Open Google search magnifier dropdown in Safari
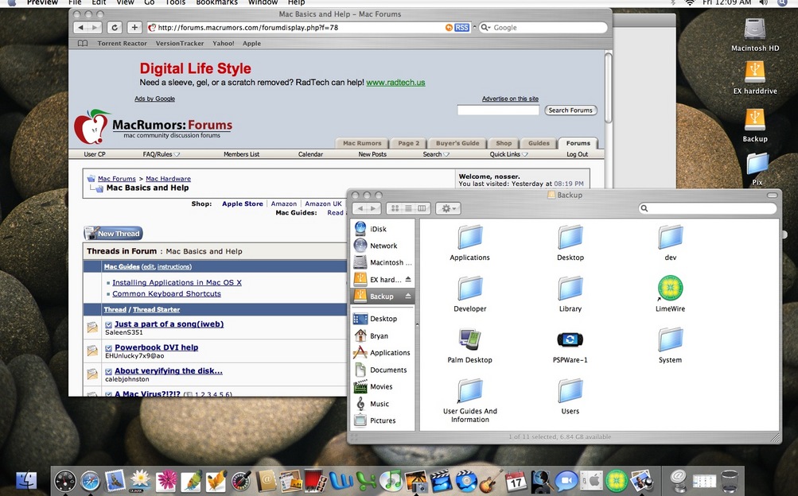This screenshot has height=496, width=798. (x=485, y=28)
